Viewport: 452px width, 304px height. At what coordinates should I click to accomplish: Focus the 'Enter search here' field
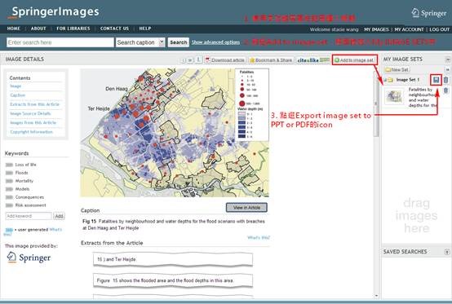[x=60, y=42]
